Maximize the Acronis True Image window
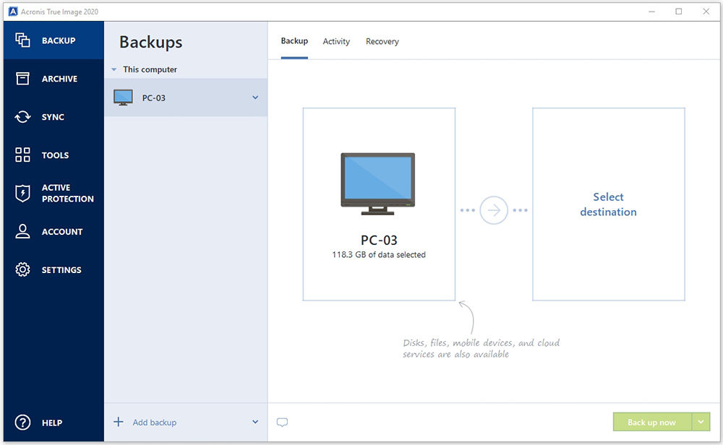Screen dimensions: 723x445 click(679, 12)
